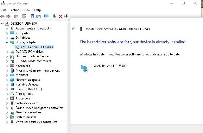This screenshot has height=133, width=203.
Task: Select AMD Radeon HD 7540D tree entry
Action: (37, 47)
